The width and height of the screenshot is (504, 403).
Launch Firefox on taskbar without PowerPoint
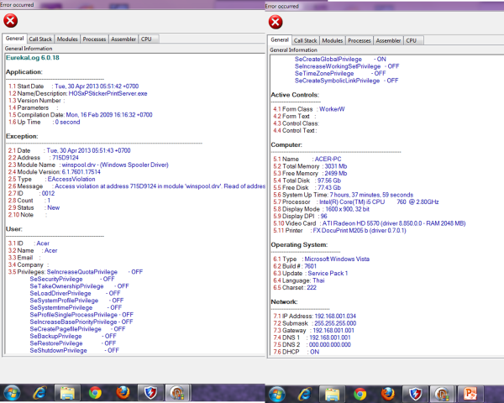[x=123, y=393]
